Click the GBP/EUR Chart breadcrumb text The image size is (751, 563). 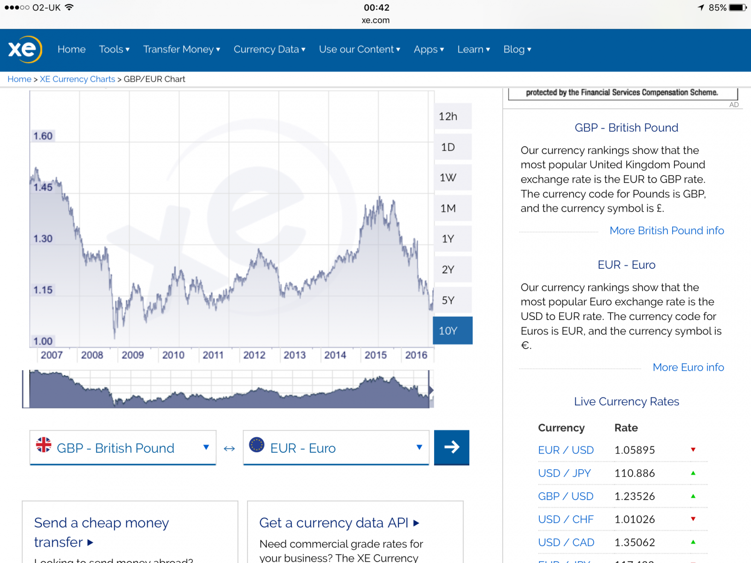click(x=154, y=79)
